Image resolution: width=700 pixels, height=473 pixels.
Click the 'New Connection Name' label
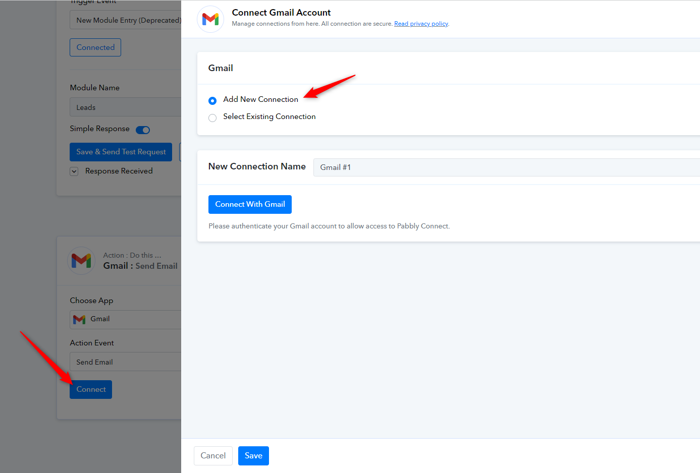[257, 166]
